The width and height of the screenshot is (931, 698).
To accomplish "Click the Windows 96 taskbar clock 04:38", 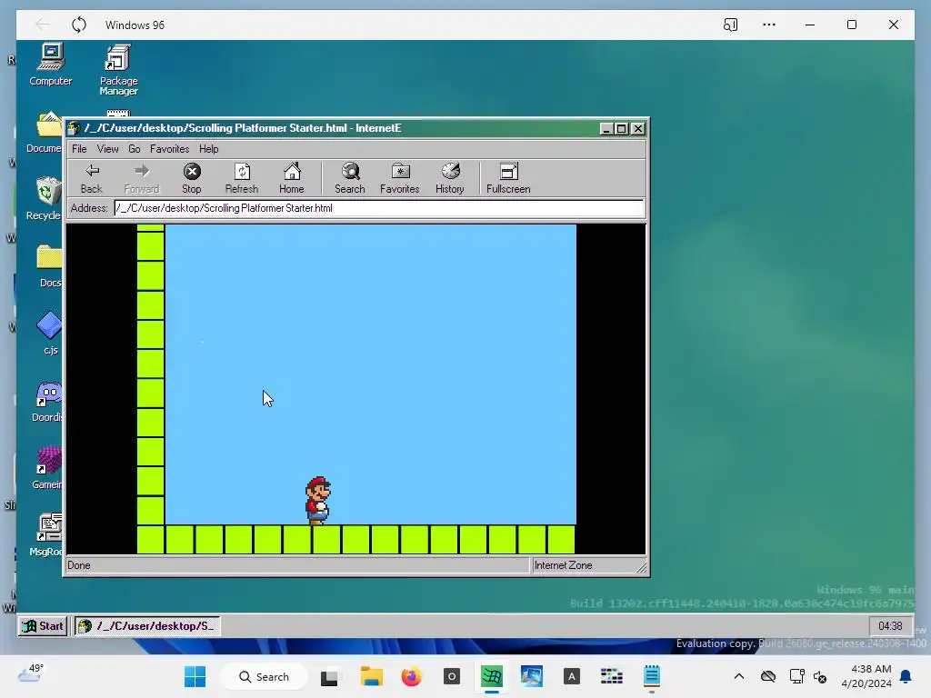I will (890, 626).
